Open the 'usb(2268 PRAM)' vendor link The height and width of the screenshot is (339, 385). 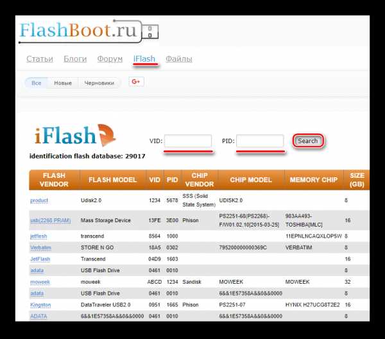[50, 220]
